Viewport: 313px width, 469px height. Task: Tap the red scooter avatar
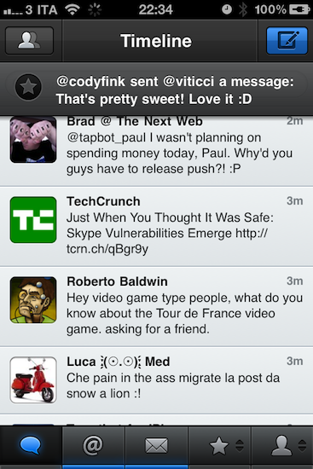[33, 380]
